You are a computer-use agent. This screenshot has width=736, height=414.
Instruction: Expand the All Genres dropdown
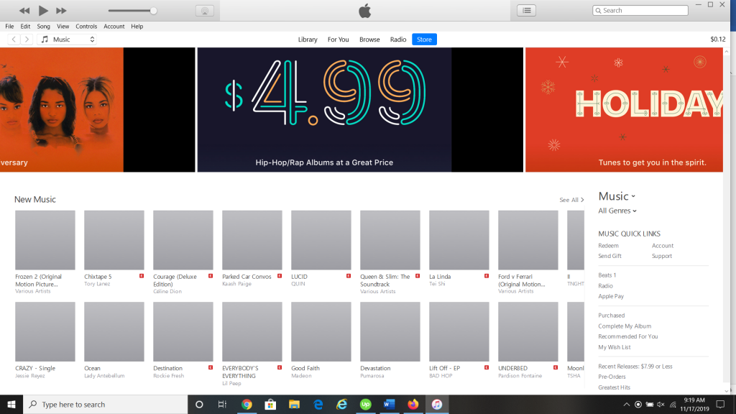[617, 211]
